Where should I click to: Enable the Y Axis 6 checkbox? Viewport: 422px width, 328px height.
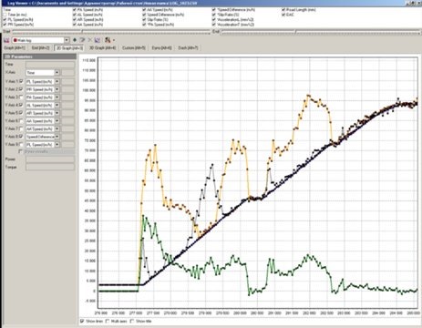(x=21, y=121)
